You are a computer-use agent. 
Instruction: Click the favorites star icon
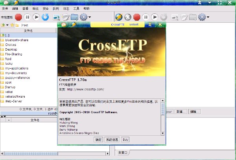(x=12, y=25)
